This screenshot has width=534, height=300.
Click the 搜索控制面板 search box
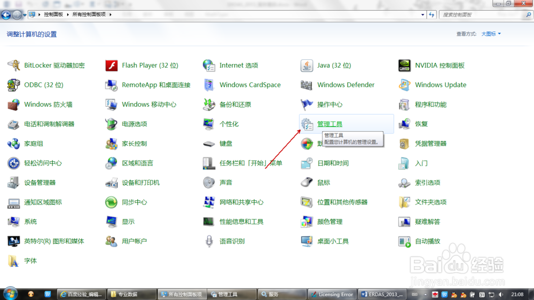tap(483, 14)
